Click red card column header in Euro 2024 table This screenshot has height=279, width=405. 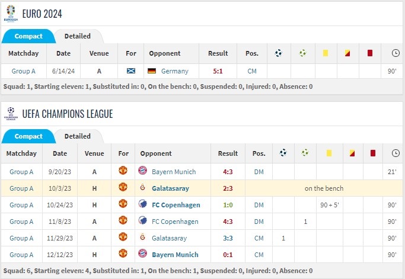coord(370,53)
